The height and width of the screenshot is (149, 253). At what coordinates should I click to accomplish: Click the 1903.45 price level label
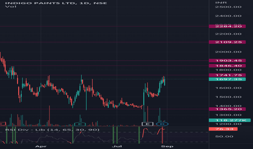pos(227,61)
